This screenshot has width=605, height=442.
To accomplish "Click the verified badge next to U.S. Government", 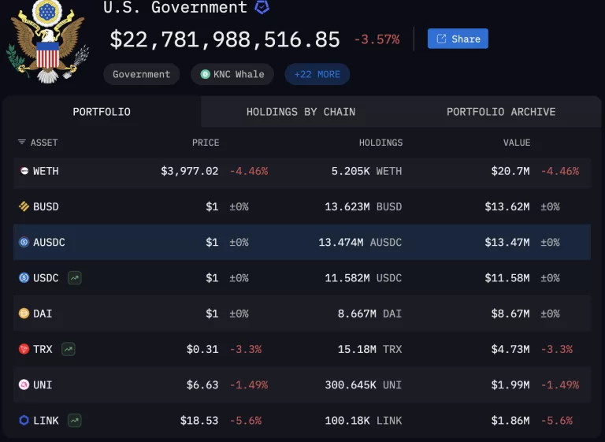I will [x=262, y=8].
